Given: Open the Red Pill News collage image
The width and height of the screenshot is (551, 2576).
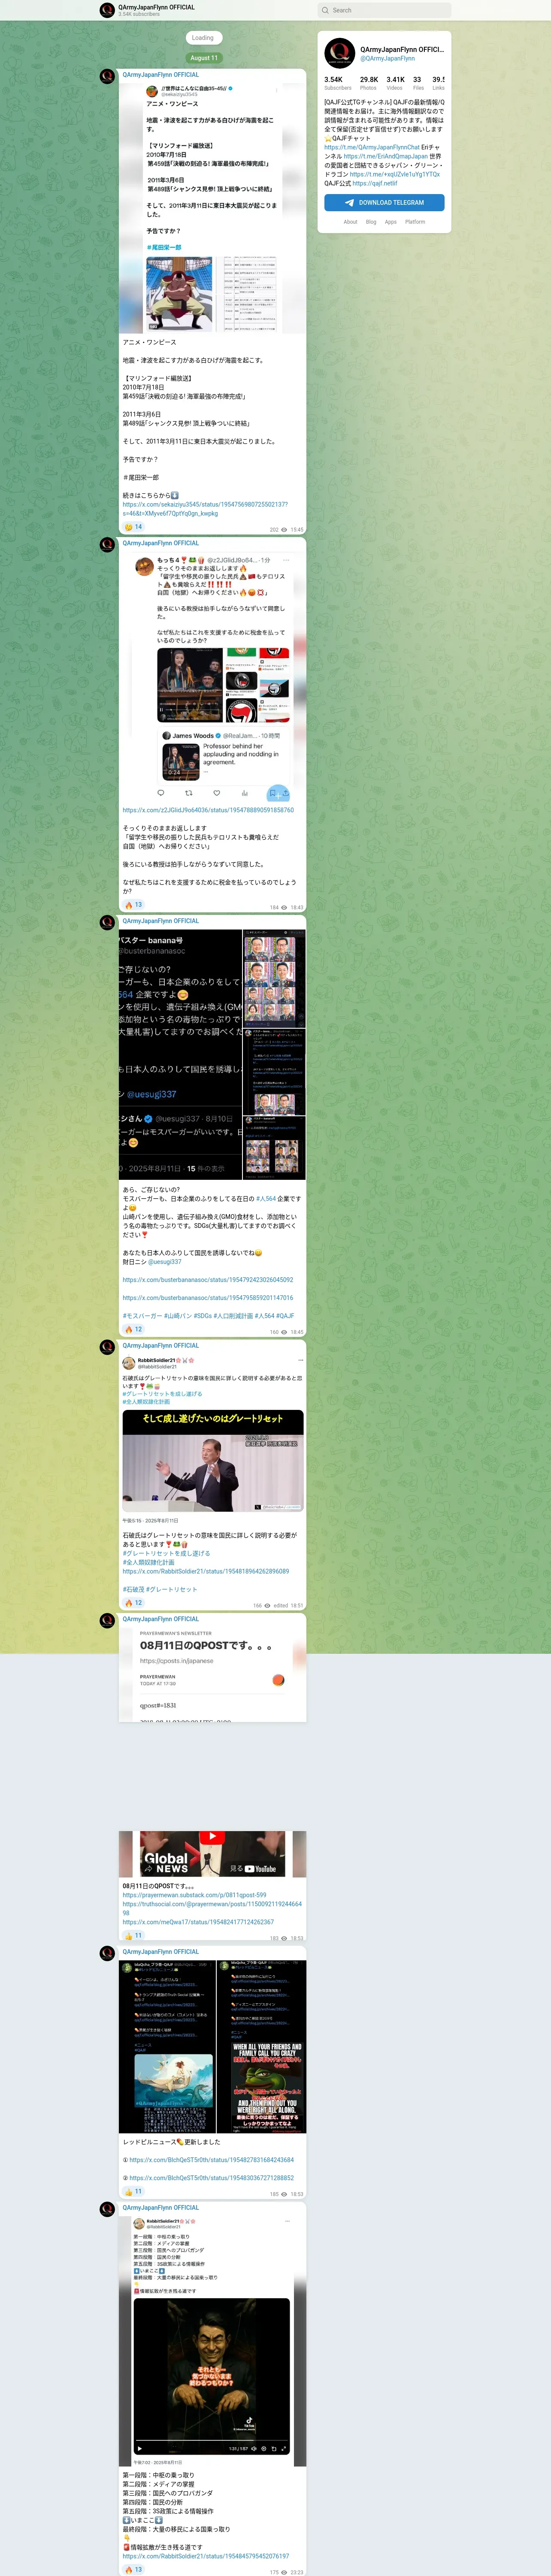Looking at the screenshot, I should click(x=212, y=2046).
